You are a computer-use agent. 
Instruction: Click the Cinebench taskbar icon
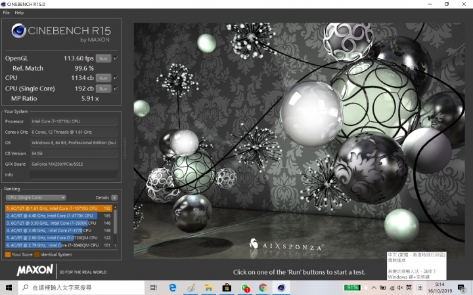click(281, 288)
